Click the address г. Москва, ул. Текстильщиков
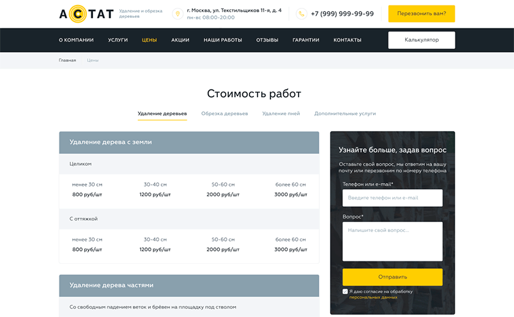Screen dimensions: 514x317 (x=234, y=10)
